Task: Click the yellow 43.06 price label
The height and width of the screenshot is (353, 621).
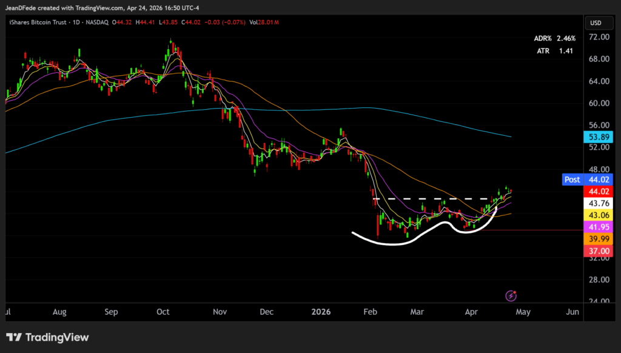Action: [598, 215]
